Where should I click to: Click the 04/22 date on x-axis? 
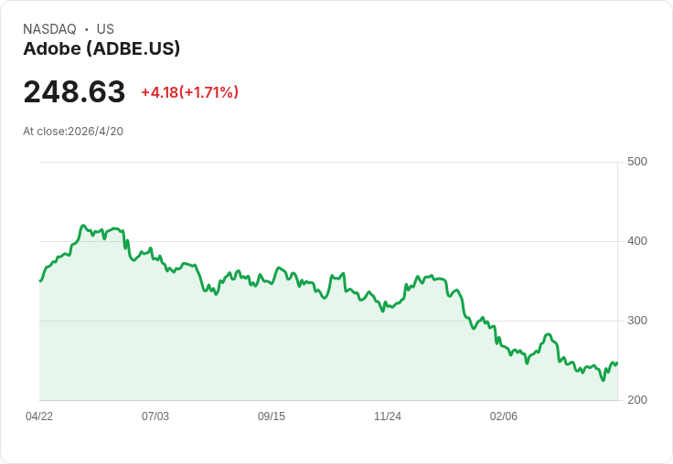click(x=39, y=417)
